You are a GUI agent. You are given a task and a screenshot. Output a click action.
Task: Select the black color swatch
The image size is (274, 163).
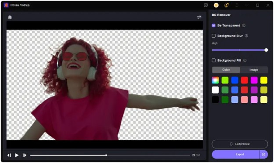(x=215, y=100)
